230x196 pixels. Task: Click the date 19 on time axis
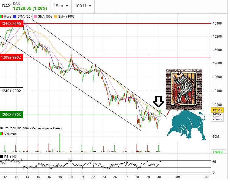pyautogui.click(x=60, y=177)
